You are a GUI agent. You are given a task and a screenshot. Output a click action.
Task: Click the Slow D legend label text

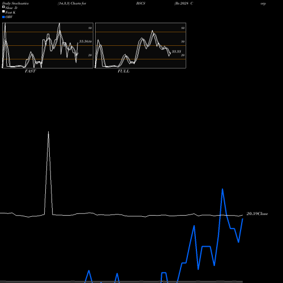11,8
